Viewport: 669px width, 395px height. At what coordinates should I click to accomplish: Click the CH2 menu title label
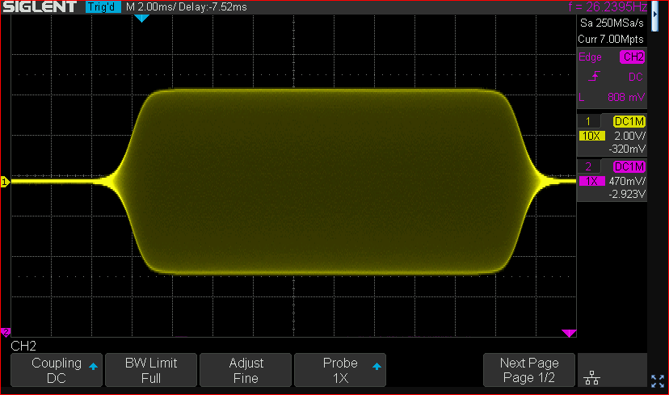[x=23, y=346]
